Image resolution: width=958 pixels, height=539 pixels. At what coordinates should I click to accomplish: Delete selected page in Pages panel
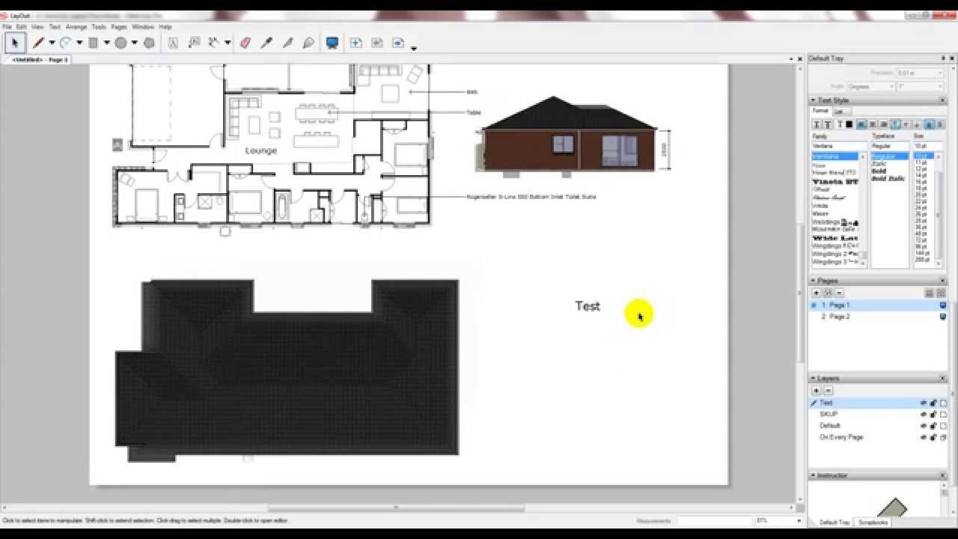coord(839,293)
